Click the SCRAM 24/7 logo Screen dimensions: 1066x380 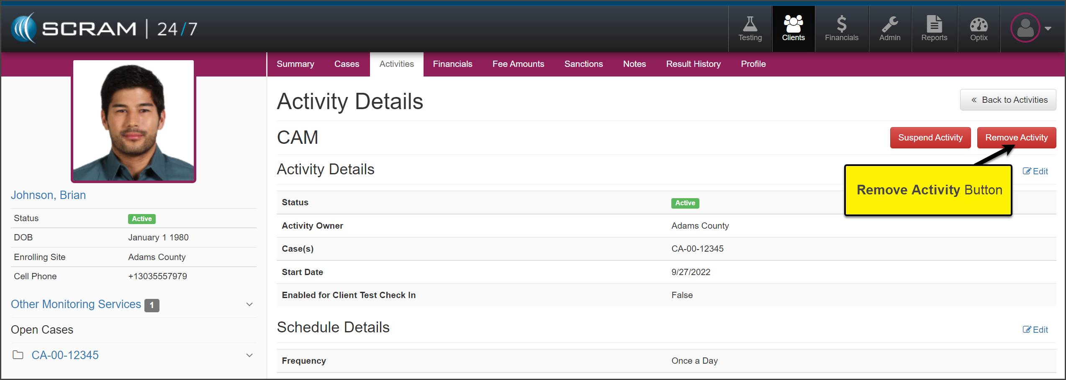(104, 28)
